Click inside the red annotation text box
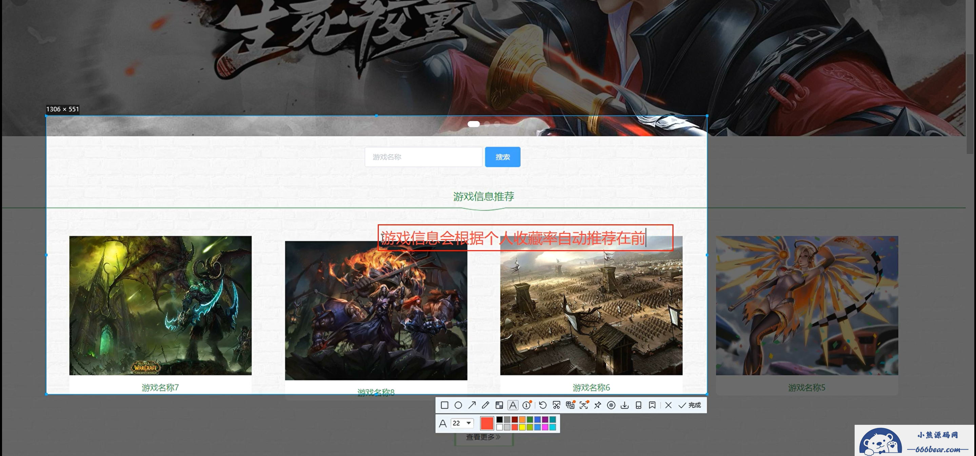 click(525, 238)
